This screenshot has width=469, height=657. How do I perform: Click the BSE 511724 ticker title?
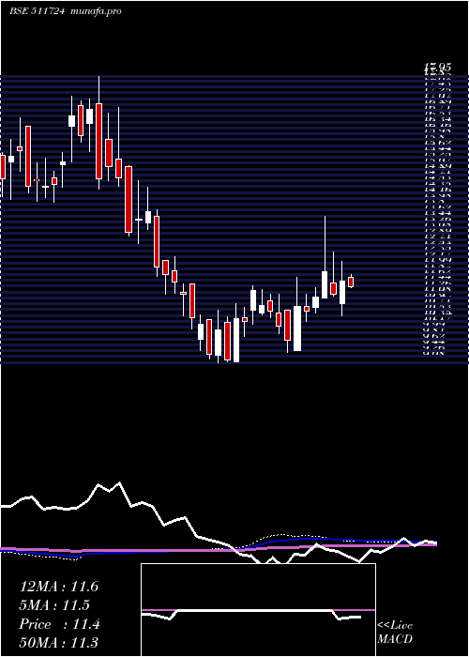click(37, 11)
